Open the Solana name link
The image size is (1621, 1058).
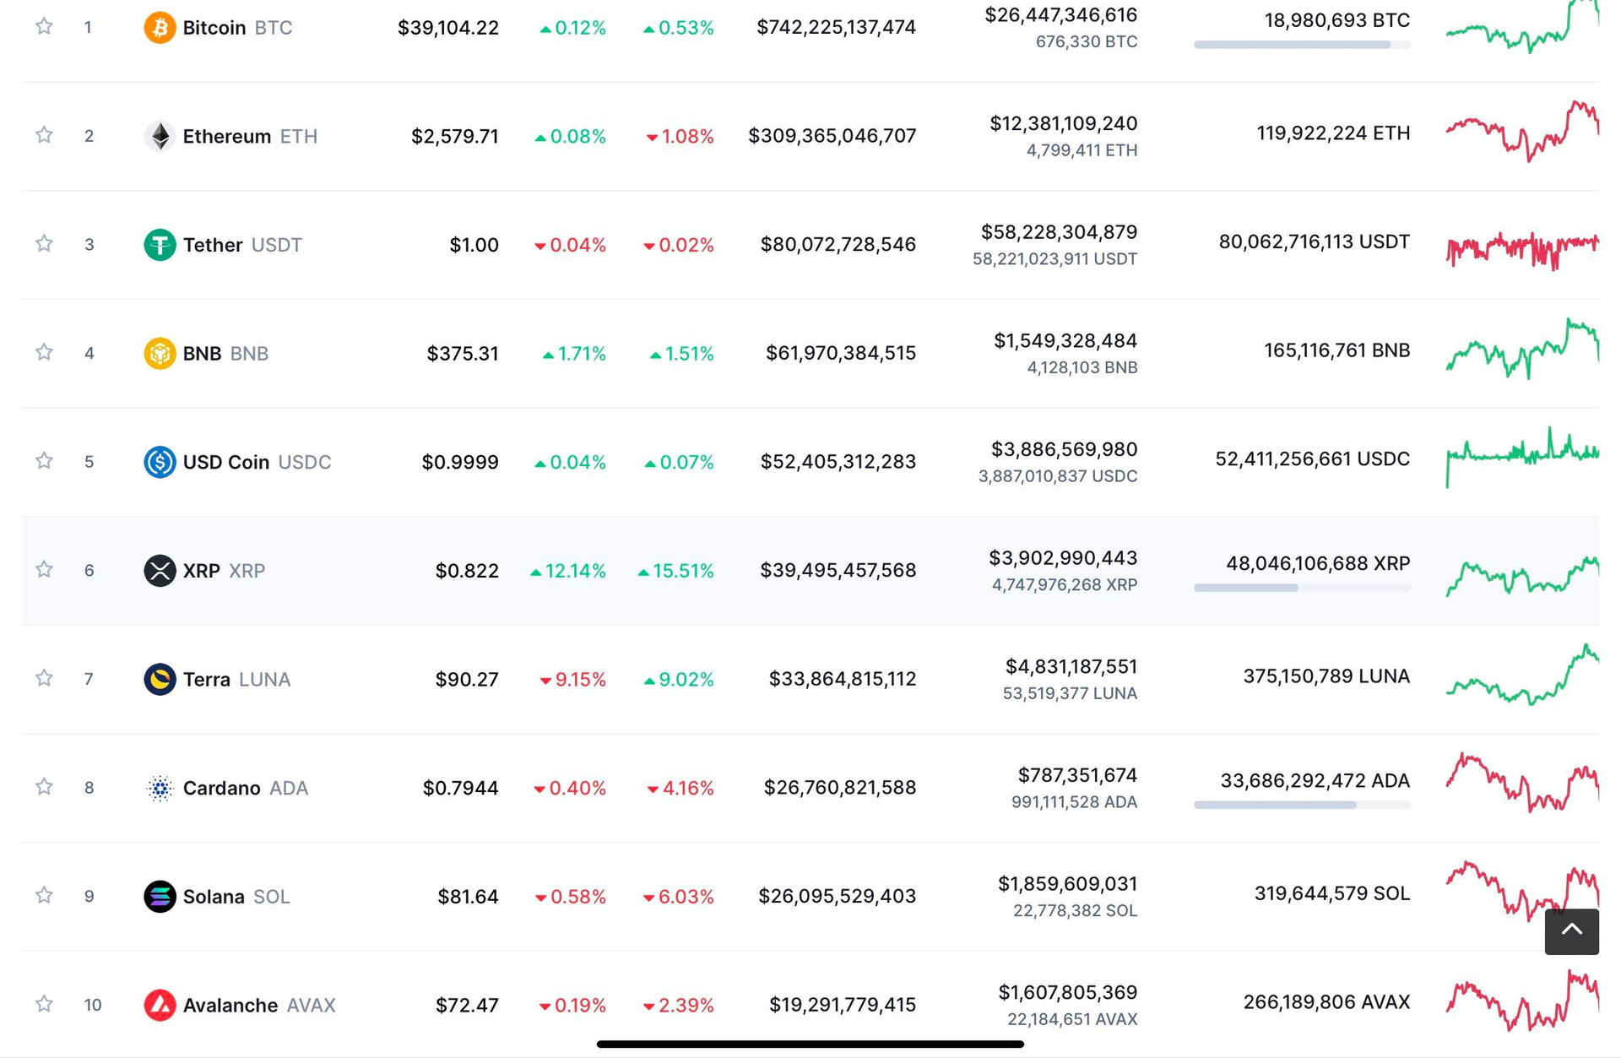click(214, 896)
